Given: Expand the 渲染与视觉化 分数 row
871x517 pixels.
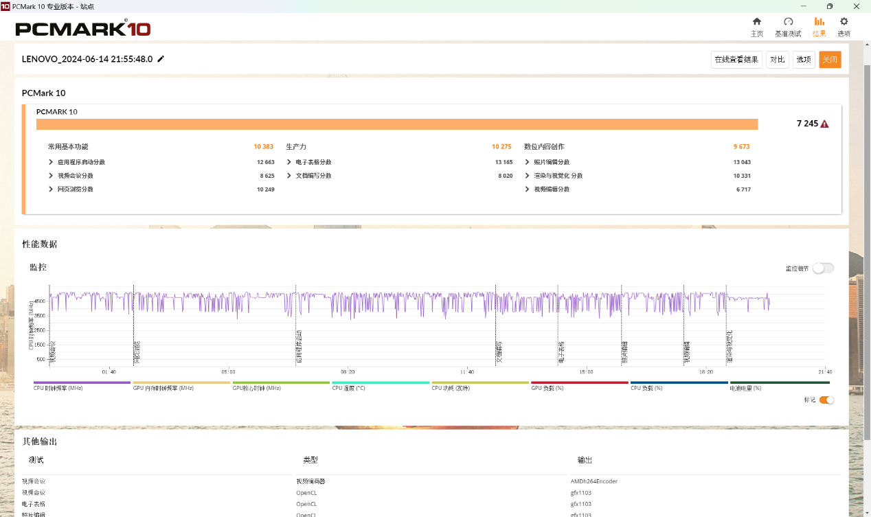Looking at the screenshot, I should (527, 176).
